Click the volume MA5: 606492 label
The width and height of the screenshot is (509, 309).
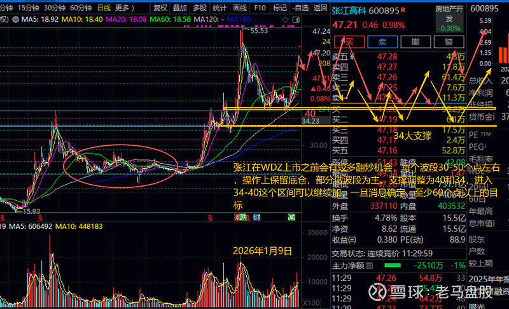(x=31, y=226)
